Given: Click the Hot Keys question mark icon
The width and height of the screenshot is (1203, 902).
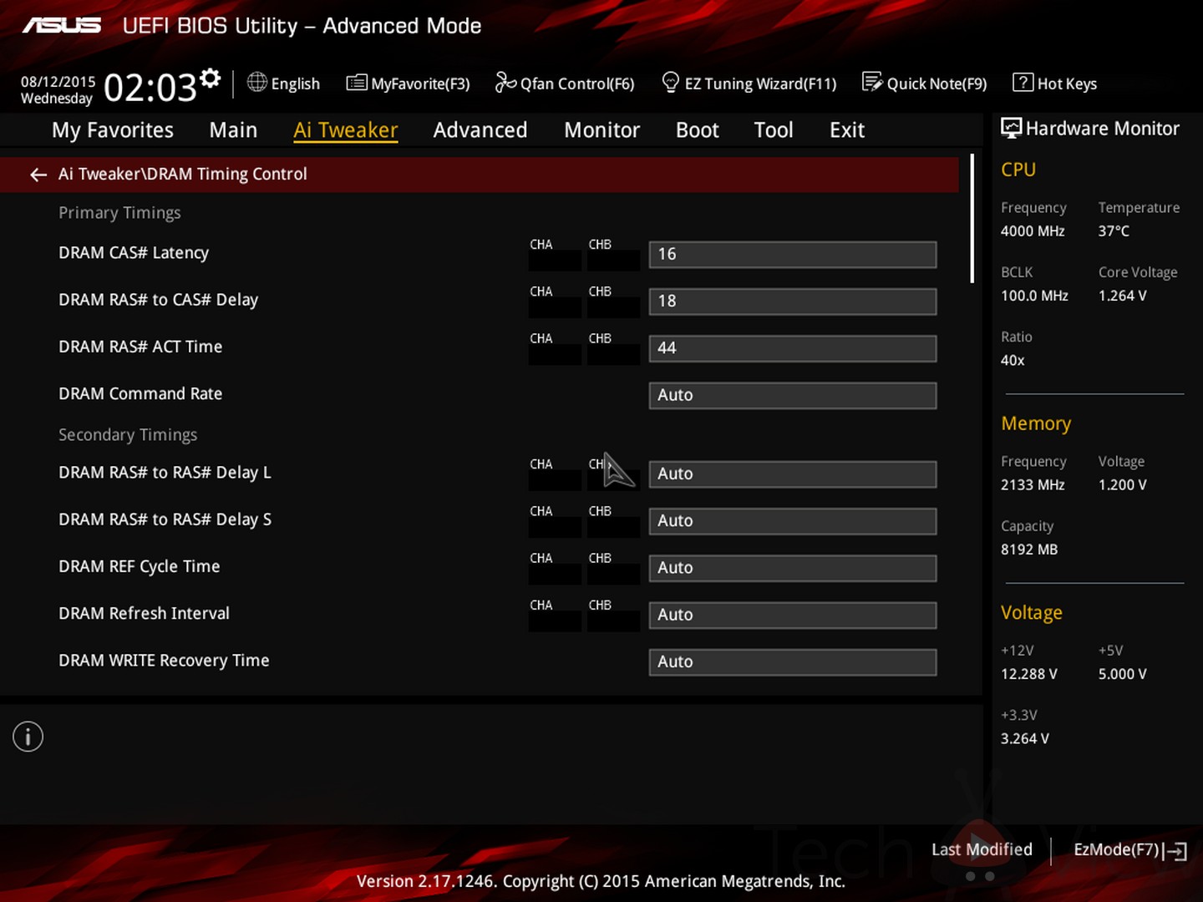Looking at the screenshot, I should tap(1023, 82).
